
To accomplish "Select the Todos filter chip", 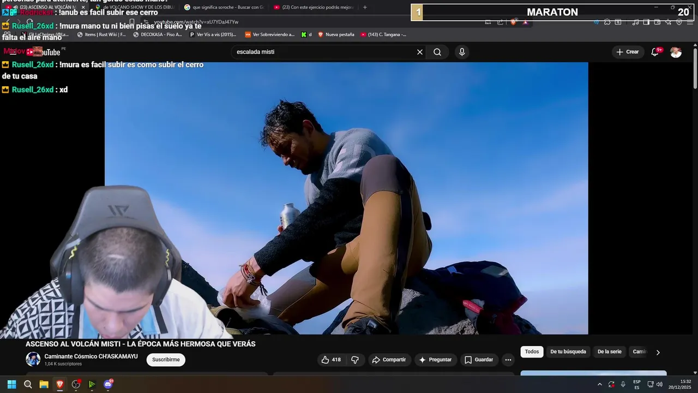I will (532, 352).
